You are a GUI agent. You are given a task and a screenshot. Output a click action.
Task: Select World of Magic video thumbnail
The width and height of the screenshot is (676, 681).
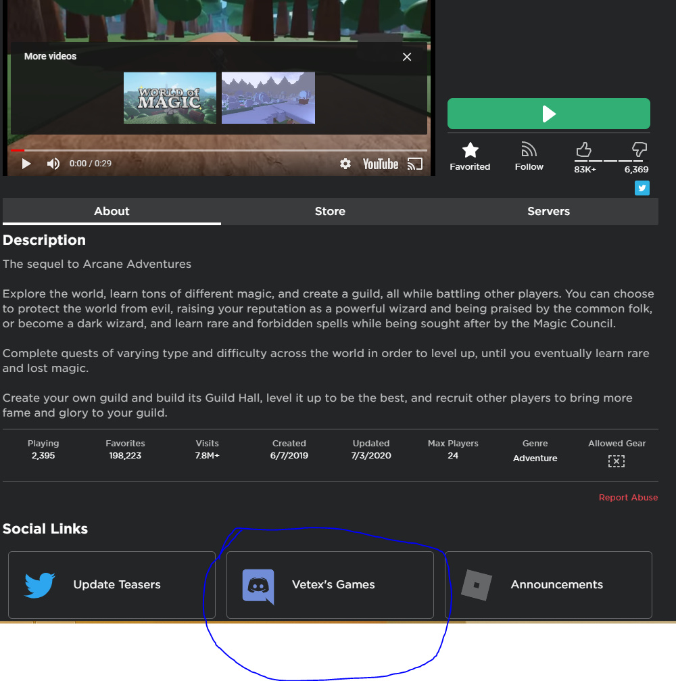click(x=170, y=97)
